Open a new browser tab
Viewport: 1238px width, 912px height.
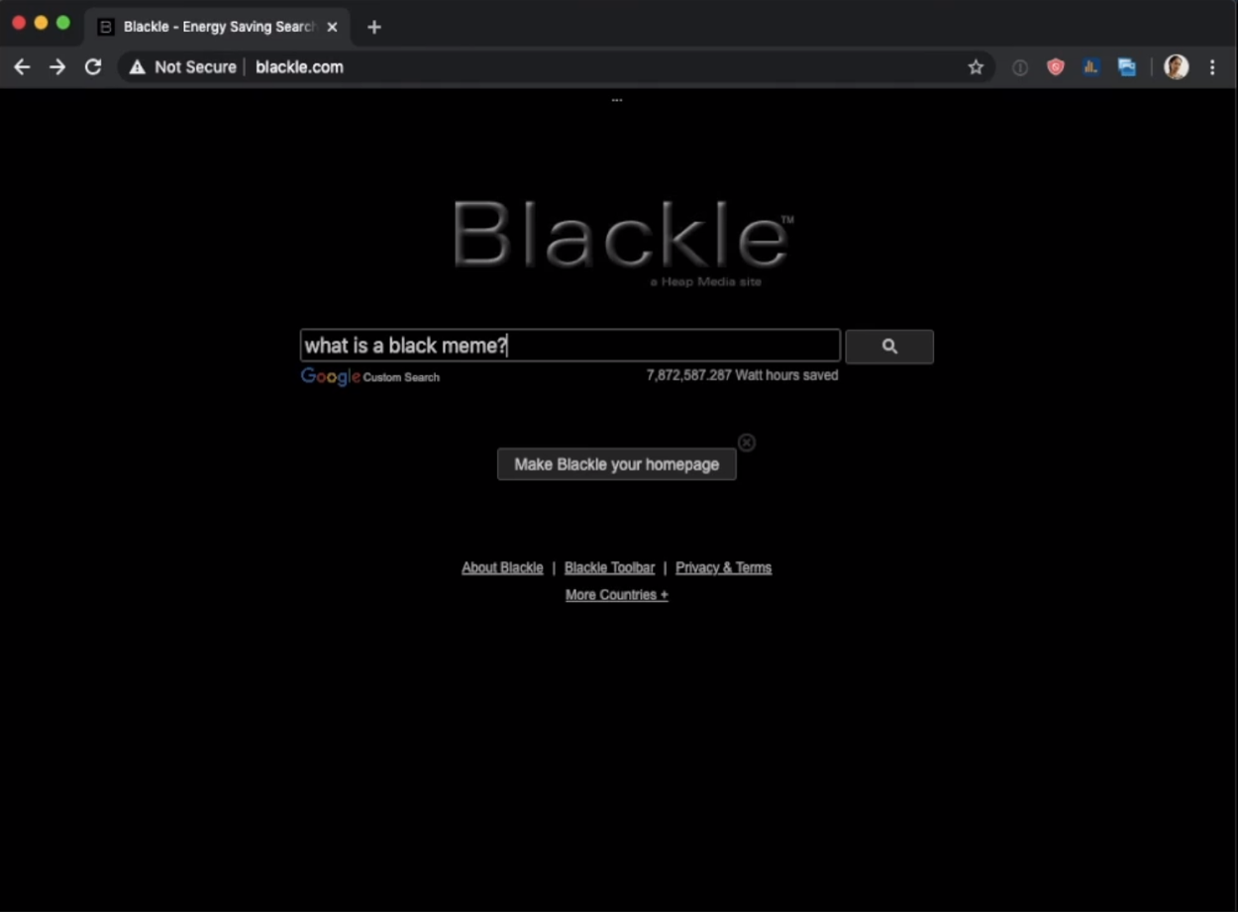tap(373, 27)
